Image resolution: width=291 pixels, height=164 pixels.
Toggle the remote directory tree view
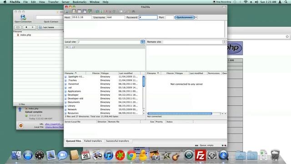click(x=85, y=11)
